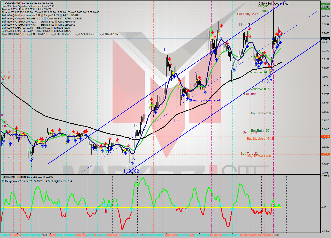Select the green 0.7720 price tag

325,9
